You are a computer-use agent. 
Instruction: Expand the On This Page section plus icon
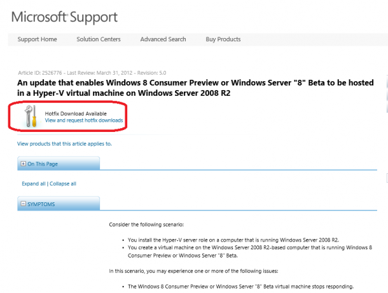click(24, 164)
